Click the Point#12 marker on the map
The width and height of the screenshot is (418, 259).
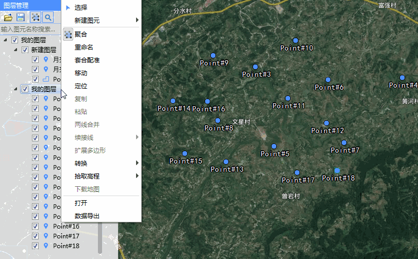pyautogui.click(x=327, y=123)
